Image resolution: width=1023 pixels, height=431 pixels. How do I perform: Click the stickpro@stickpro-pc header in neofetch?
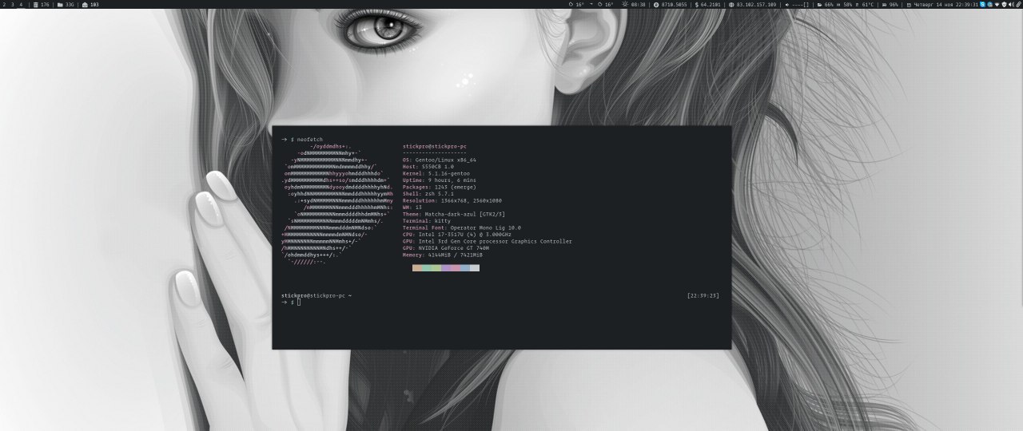coord(435,147)
